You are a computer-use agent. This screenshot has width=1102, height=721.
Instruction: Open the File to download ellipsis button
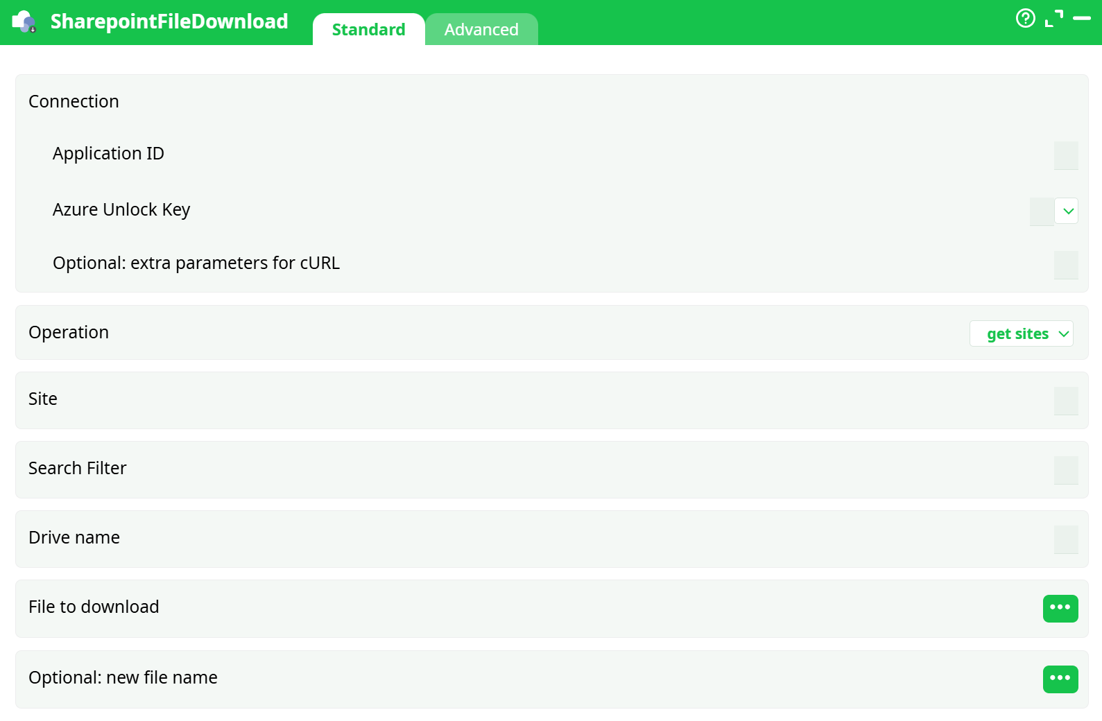(1060, 608)
